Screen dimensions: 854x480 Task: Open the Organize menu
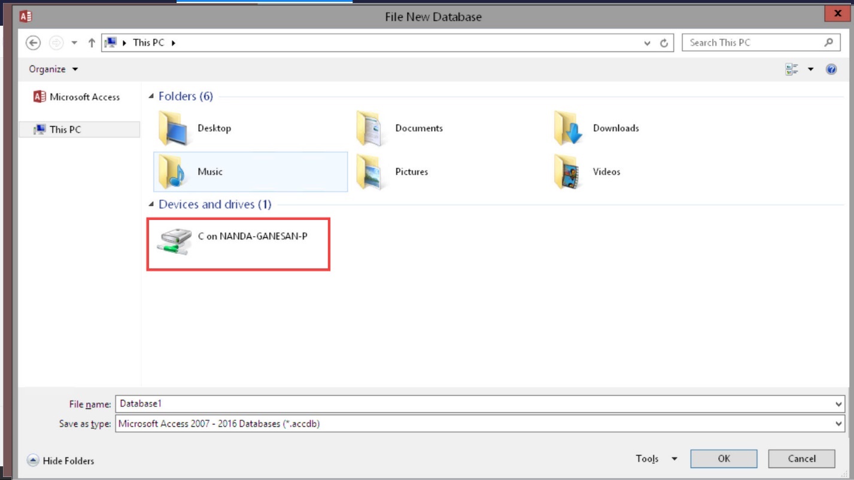pyautogui.click(x=53, y=69)
